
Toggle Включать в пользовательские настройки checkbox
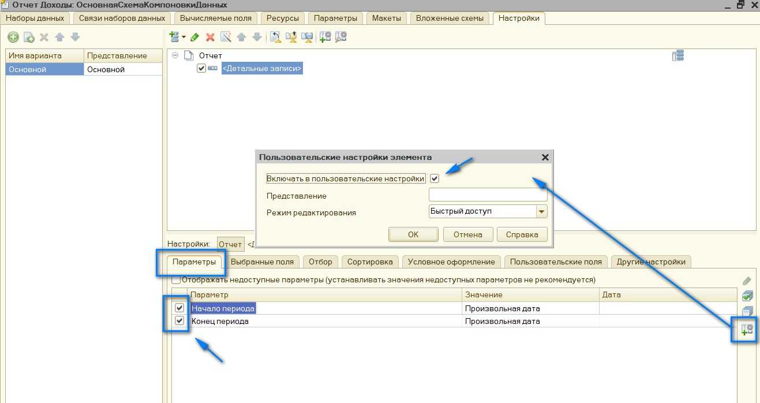pyautogui.click(x=435, y=178)
